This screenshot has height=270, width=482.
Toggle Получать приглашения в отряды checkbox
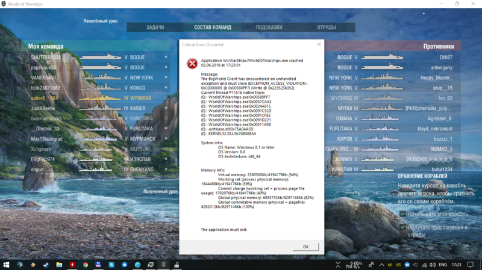(402, 227)
